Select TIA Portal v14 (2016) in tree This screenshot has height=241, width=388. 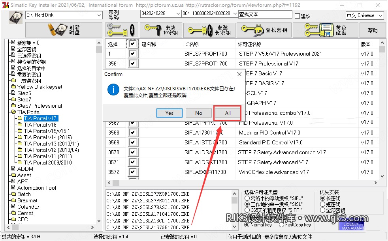tap(48, 137)
